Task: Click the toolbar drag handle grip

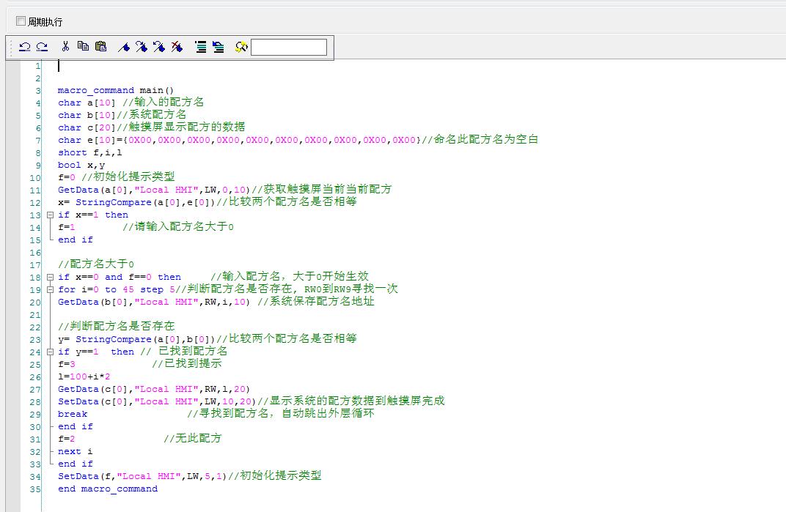Action: (x=12, y=47)
